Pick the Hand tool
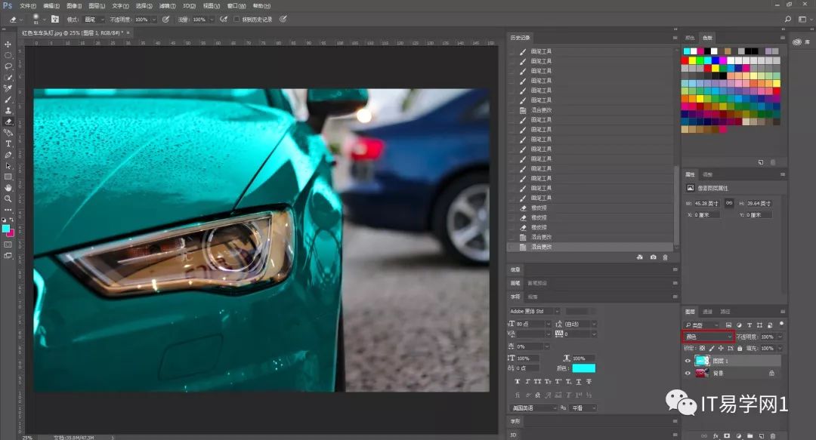This screenshot has width=816, height=440. (8, 187)
